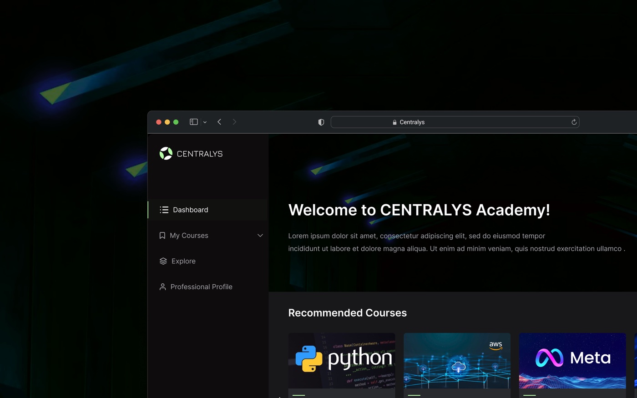This screenshot has height=398, width=637.
Task: Click the My Courses bookmark icon
Action: point(162,236)
